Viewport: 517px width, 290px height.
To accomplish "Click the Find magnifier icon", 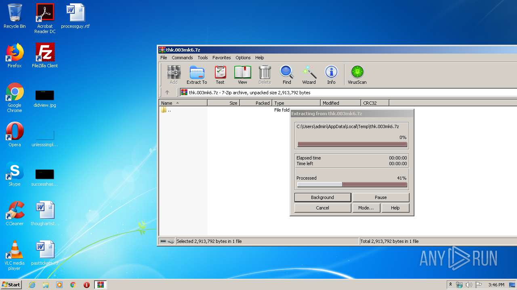I will pyautogui.click(x=287, y=75).
